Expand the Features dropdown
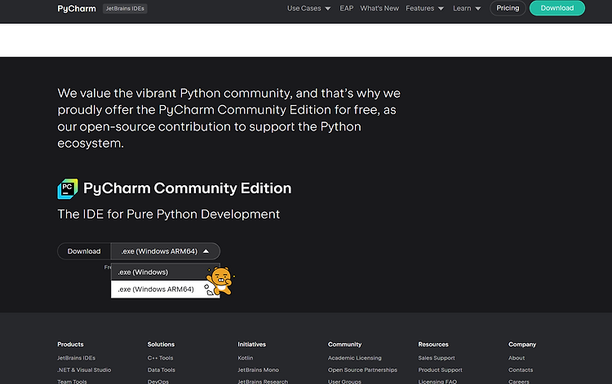This screenshot has width=612, height=384. 424,8
